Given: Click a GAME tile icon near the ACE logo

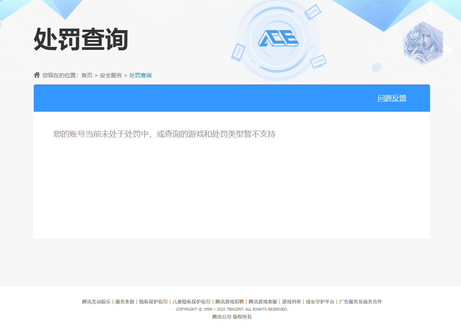Looking at the screenshot, I should (x=312, y=13).
